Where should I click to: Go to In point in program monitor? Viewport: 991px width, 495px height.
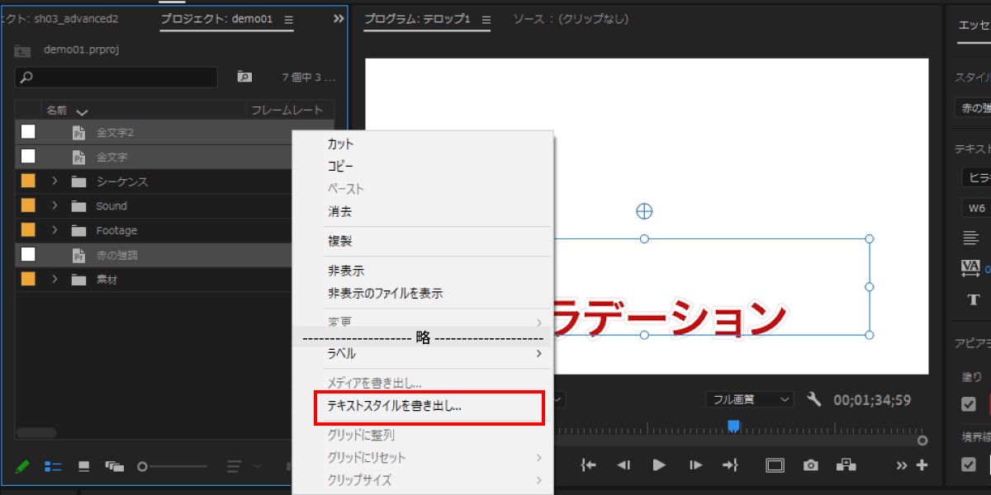[588, 465]
